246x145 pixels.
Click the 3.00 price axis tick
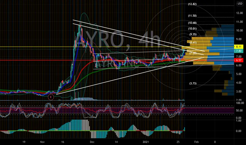point(239,91)
